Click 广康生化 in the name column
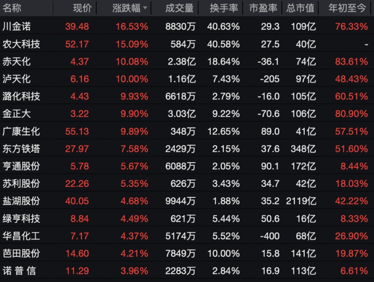The height and width of the screenshot is (282, 374). point(22,131)
